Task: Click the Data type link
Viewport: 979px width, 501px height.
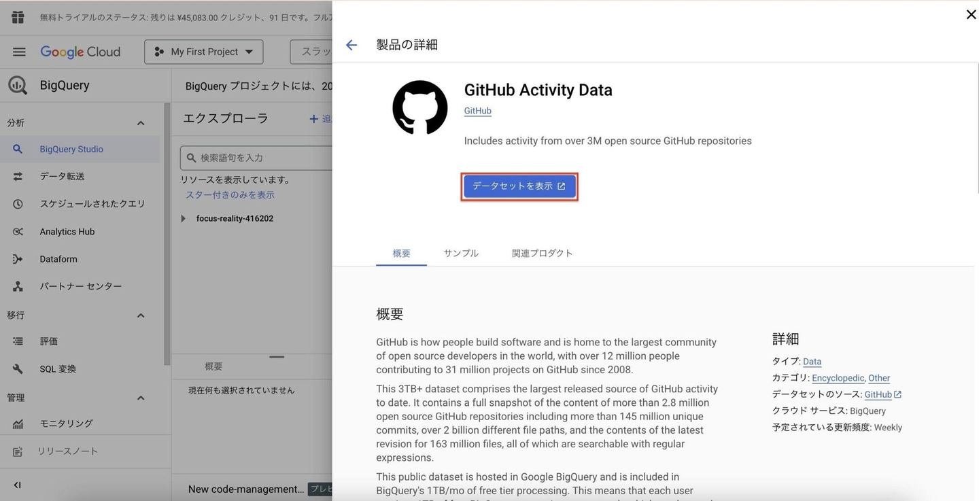Action: [x=812, y=362]
